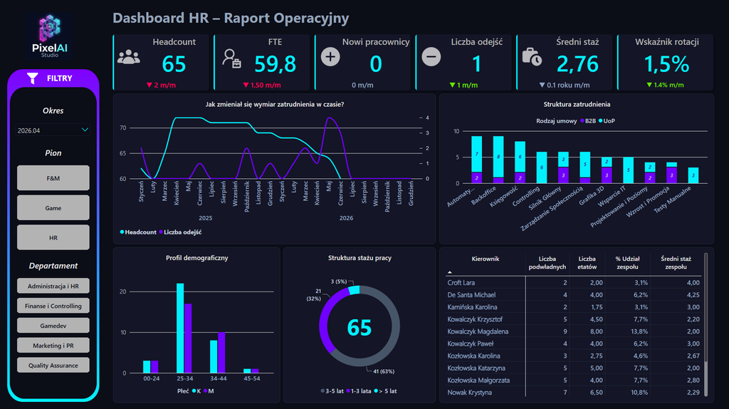
Task: Click the Headcount KPI value 65
Action: coord(174,63)
